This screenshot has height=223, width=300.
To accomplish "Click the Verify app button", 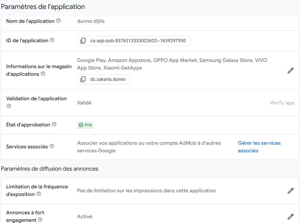I will 282,103.
